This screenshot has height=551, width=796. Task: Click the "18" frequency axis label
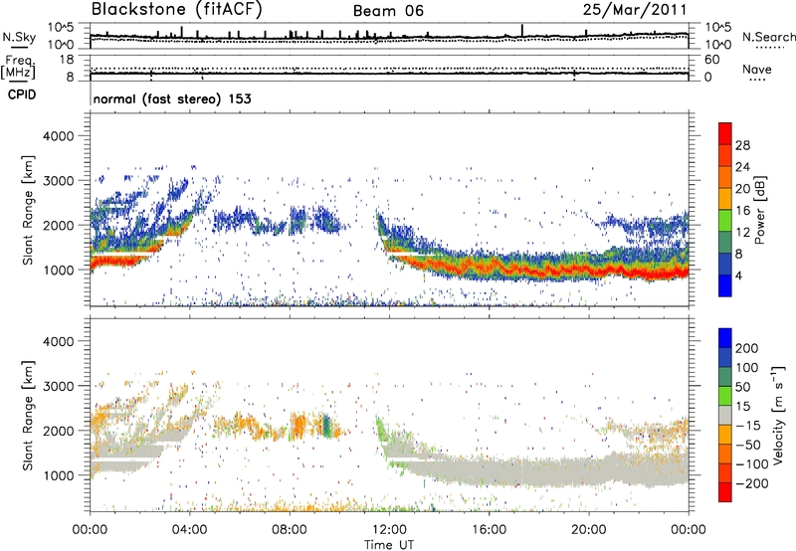click(x=66, y=60)
